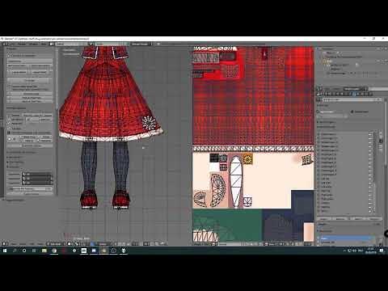Click the white snowflake pattern on the skirt
The image size is (388, 291).
point(149,123)
